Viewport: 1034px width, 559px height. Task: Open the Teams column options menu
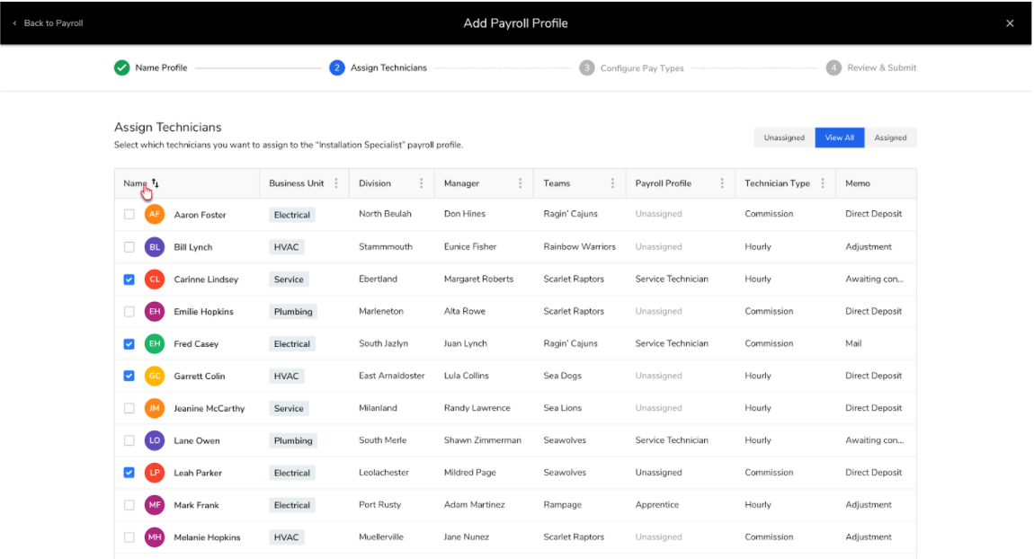[612, 183]
